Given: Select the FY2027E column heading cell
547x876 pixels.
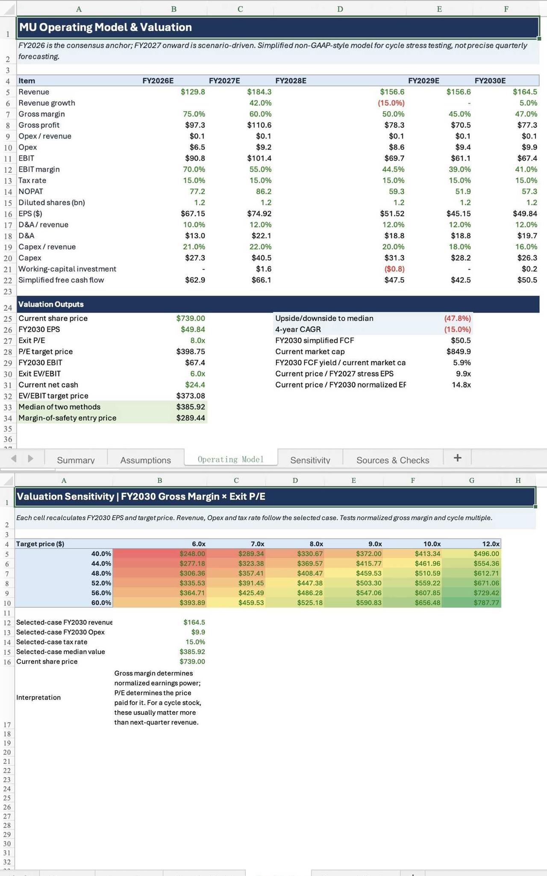Looking at the screenshot, I should click(240, 81).
